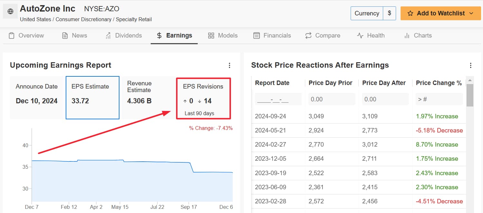This screenshot has width=483, height=213.
Task: Click the % Change: -7.43% label
Action: coord(211,128)
